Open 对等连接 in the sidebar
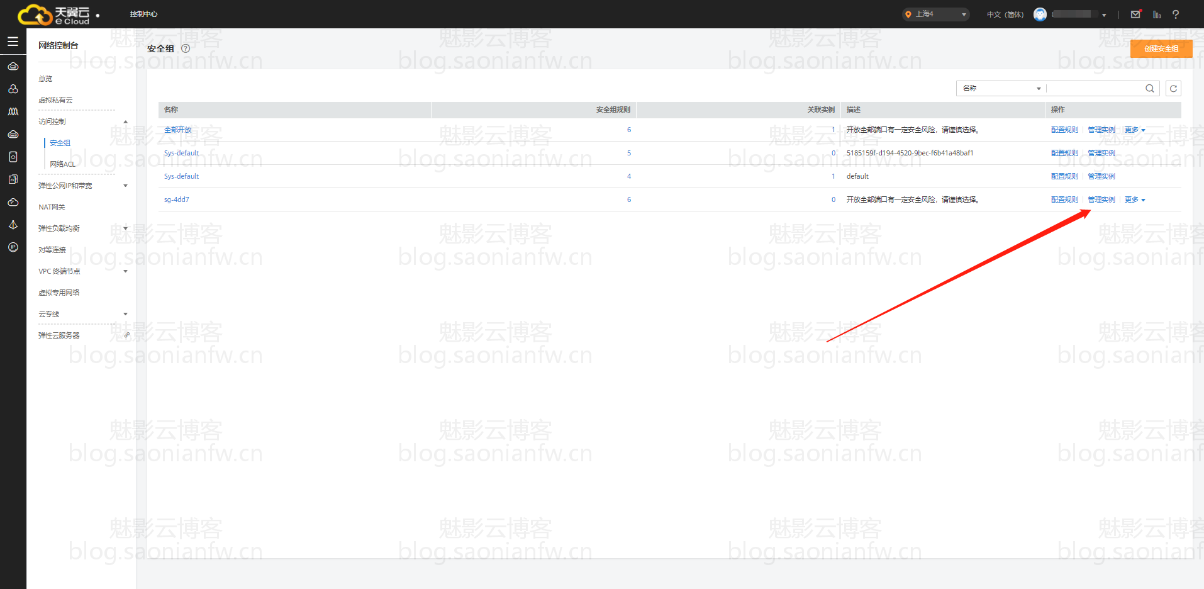The width and height of the screenshot is (1204, 589). pyautogui.click(x=52, y=250)
